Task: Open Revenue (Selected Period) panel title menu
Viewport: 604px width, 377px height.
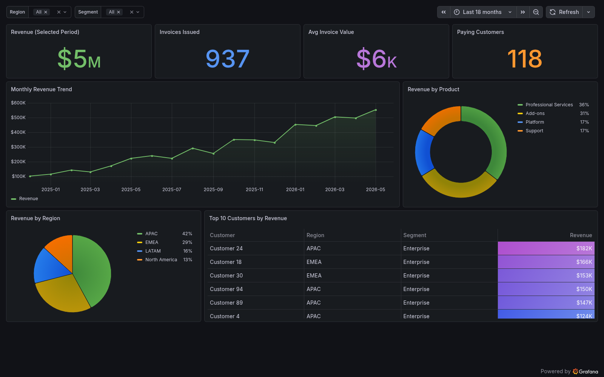Action: [45, 32]
